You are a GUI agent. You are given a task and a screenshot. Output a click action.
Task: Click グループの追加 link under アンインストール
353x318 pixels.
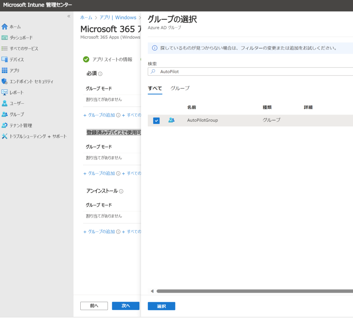101,232
